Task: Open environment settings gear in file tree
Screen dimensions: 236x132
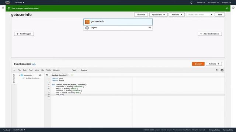Action: (40, 75)
